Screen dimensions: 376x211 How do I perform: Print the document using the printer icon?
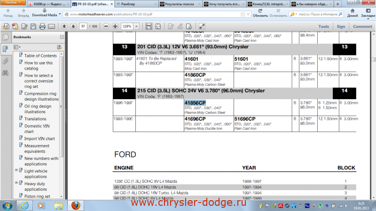tap(42, 26)
